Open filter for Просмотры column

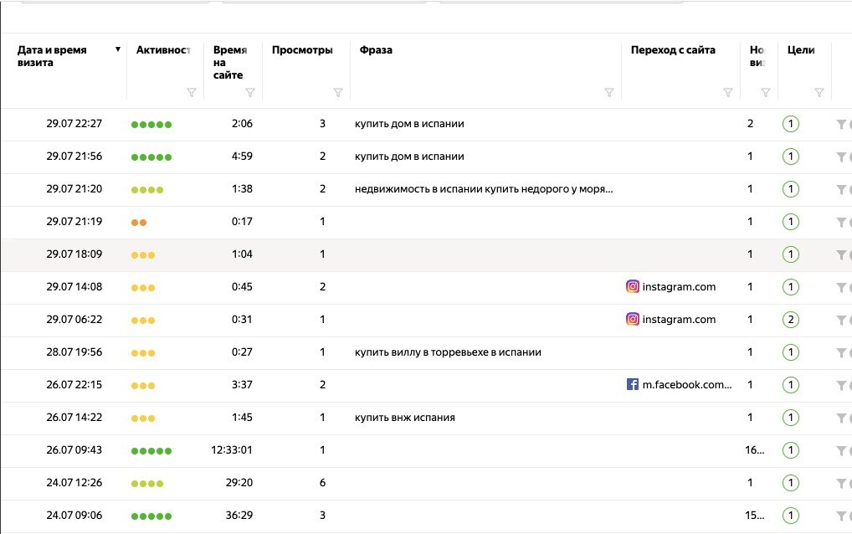tap(338, 93)
